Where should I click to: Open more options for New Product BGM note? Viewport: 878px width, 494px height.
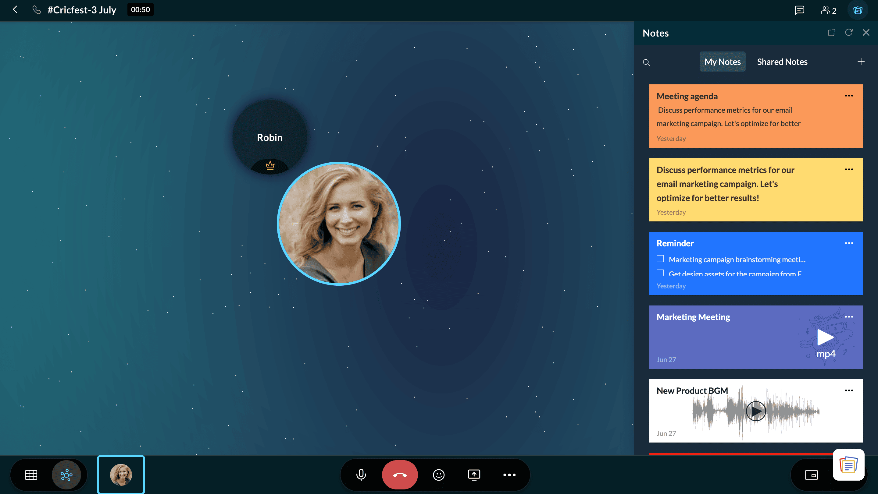849,390
